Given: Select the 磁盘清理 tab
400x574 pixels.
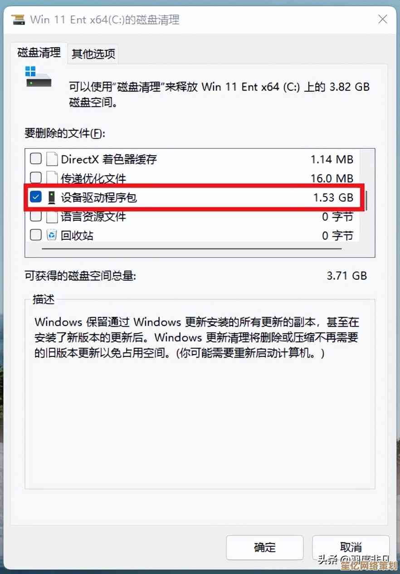Looking at the screenshot, I should click(x=39, y=52).
